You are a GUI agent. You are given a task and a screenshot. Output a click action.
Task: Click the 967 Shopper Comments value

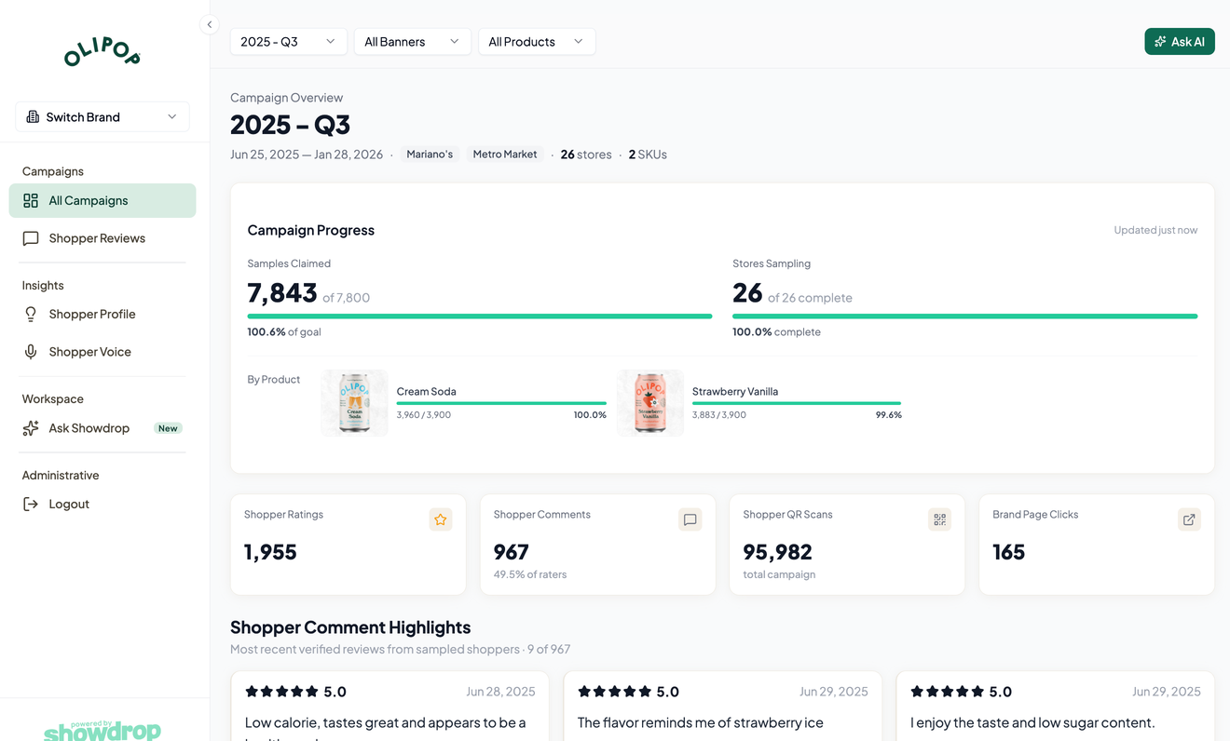pos(512,552)
